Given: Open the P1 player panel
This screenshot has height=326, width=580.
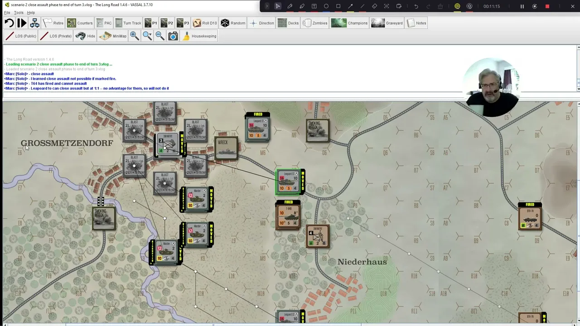Looking at the screenshot, I should point(151,23).
